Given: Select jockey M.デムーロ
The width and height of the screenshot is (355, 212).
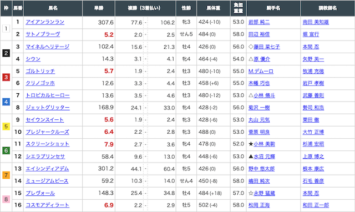Looking at the screenshot, I should tap(261, 72).
